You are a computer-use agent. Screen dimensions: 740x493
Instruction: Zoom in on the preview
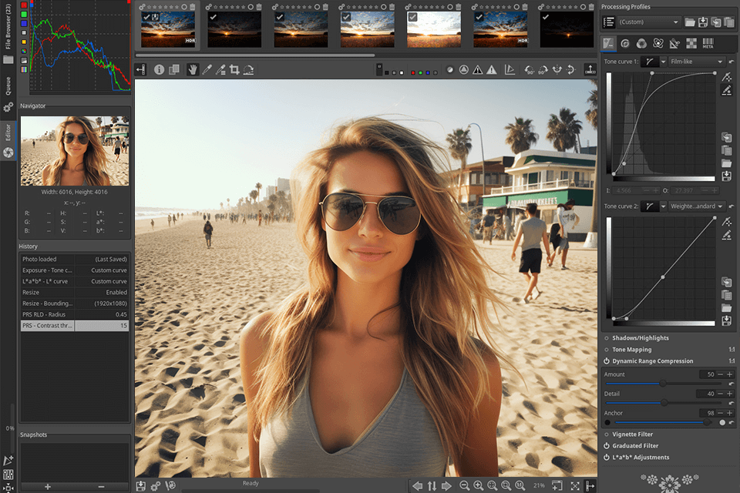478,485
